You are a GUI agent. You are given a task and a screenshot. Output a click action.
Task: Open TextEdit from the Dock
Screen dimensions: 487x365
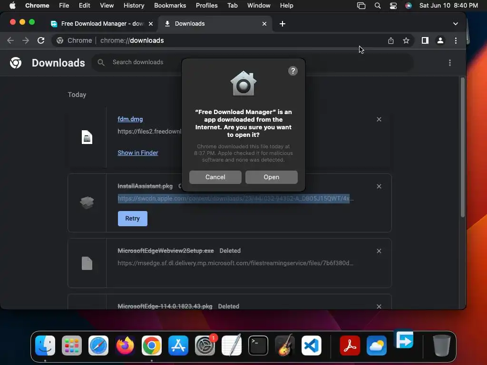coord(232,346)
